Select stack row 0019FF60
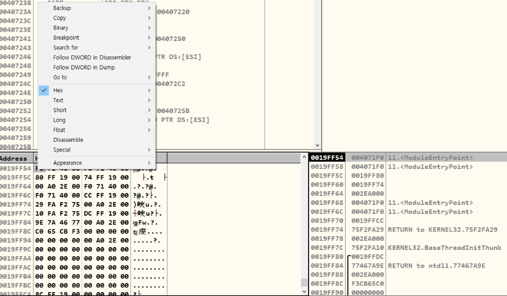 [x=407, y=184]
